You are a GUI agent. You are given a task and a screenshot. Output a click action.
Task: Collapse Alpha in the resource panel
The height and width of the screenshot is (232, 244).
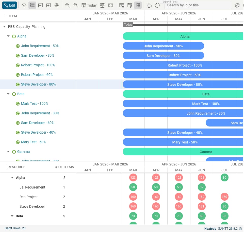[12, 178]
